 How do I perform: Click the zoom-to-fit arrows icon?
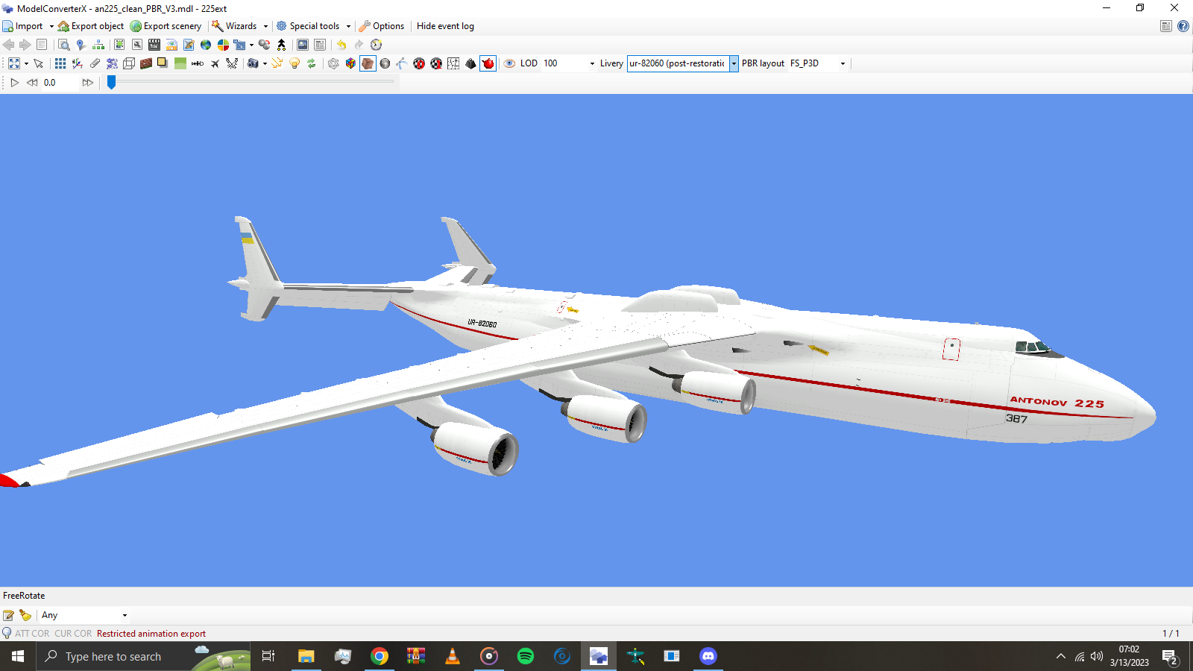point(14,63)
